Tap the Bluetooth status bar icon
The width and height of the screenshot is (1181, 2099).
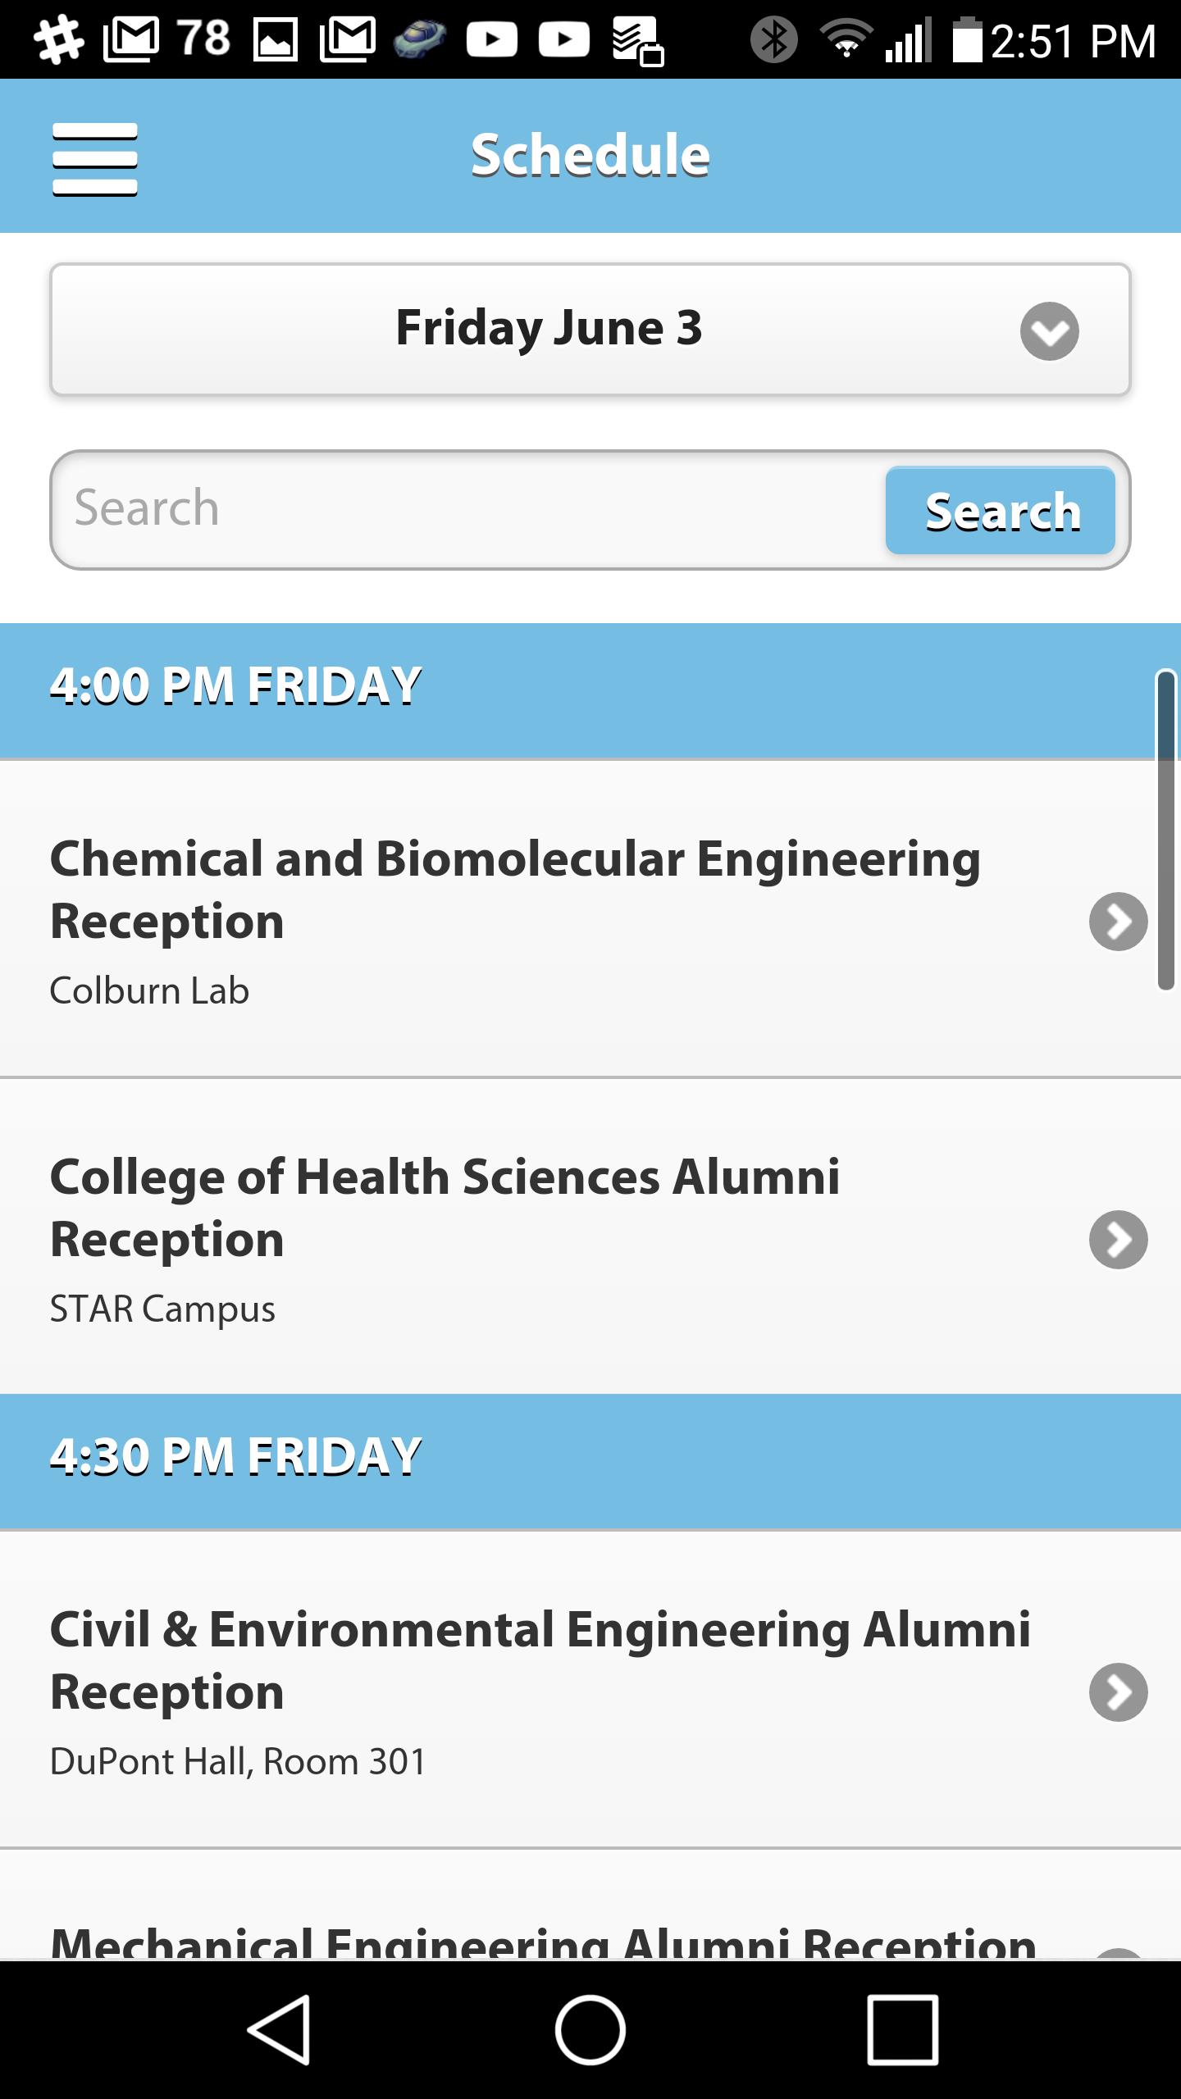(x=773, y=39)
